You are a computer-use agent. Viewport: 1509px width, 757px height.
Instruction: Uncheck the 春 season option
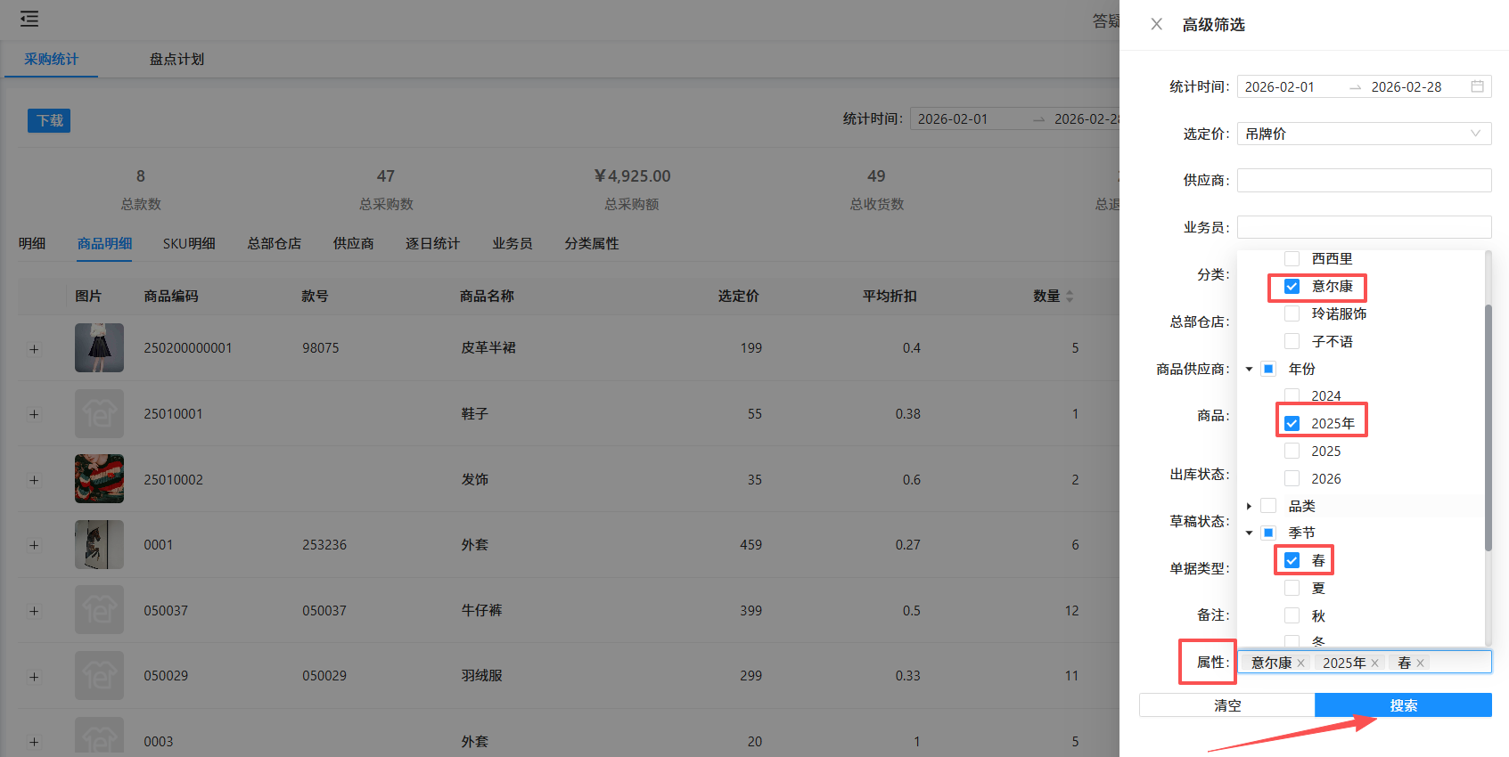tap(1292, 560)
